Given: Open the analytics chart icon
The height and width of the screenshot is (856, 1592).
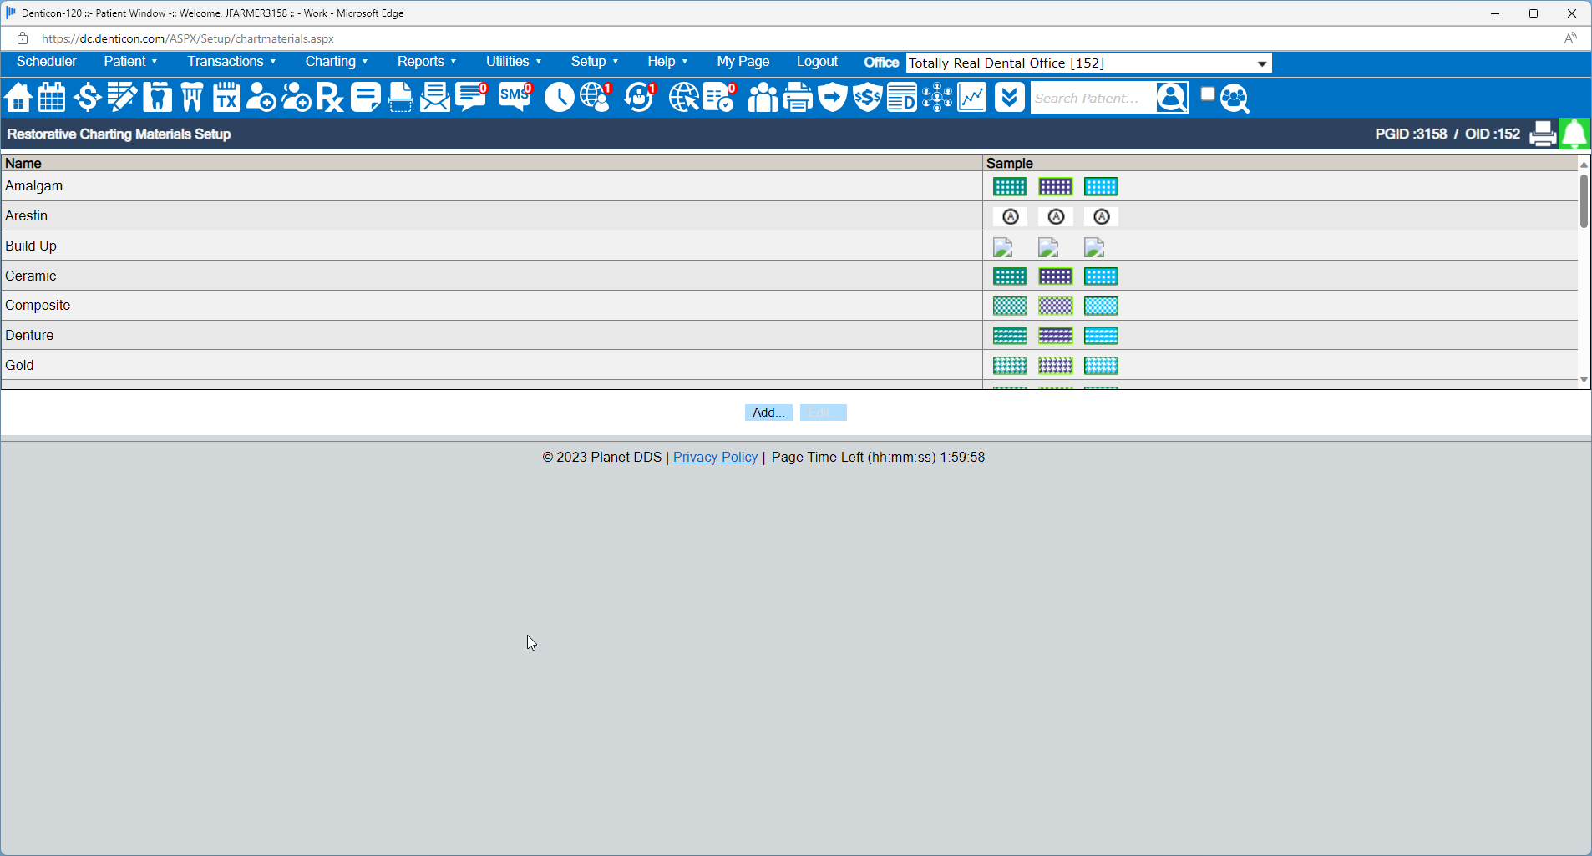Looking at the screenshot, I should tap(971, 97).
